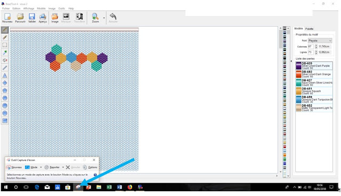341x196 pixels.
Task: Click the Lignes value field
Action: [311, 52]
